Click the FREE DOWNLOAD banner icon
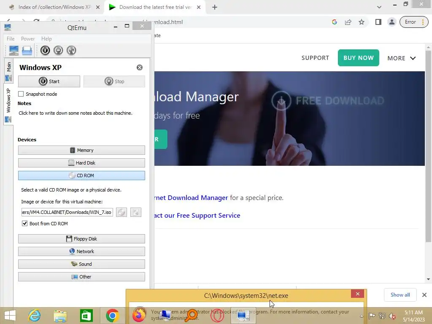 point(281,100)
